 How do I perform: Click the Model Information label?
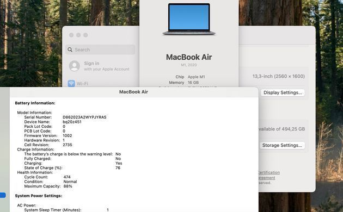tap(34, 113)
